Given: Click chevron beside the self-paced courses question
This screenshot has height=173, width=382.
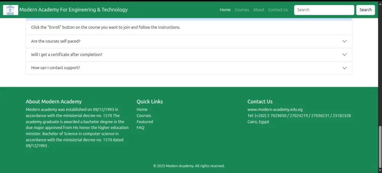Looking at the screenshot, I should pyautogui.click(x=344, y=41).
